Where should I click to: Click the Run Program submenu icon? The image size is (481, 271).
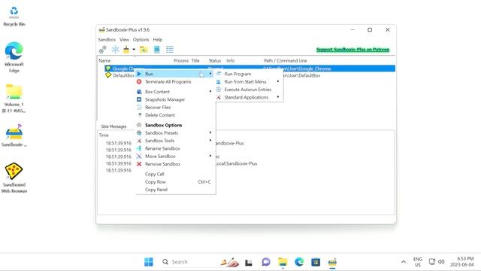tap(219, 74)
